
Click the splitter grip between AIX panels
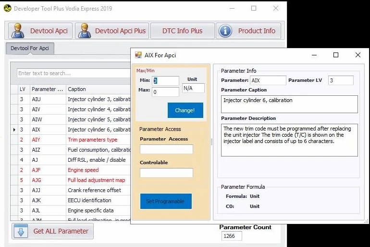(x=211, y=142)
